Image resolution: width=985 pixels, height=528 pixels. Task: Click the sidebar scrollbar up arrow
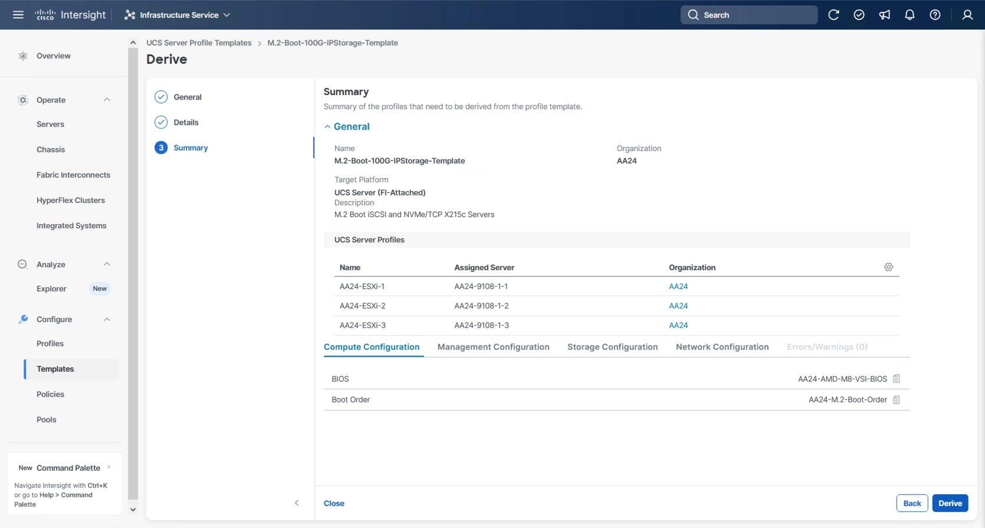click(133, 42)
